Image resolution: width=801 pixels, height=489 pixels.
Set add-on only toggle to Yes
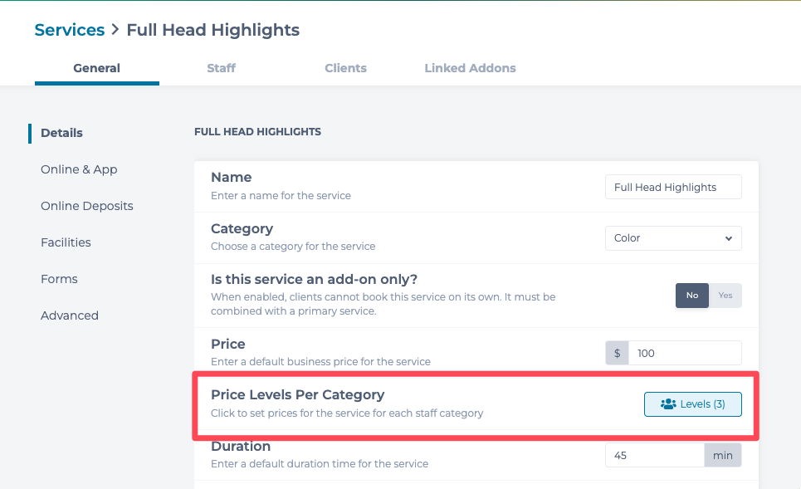coord(725,296)
